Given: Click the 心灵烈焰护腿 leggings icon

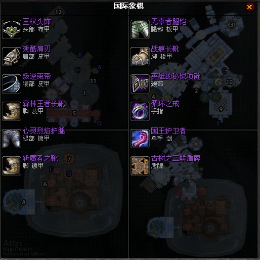Looking at the screenshot, I should (12, 139).
